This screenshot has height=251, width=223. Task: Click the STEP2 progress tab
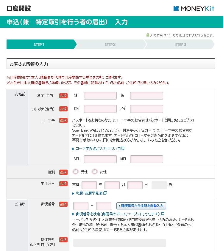coord(110,44)
